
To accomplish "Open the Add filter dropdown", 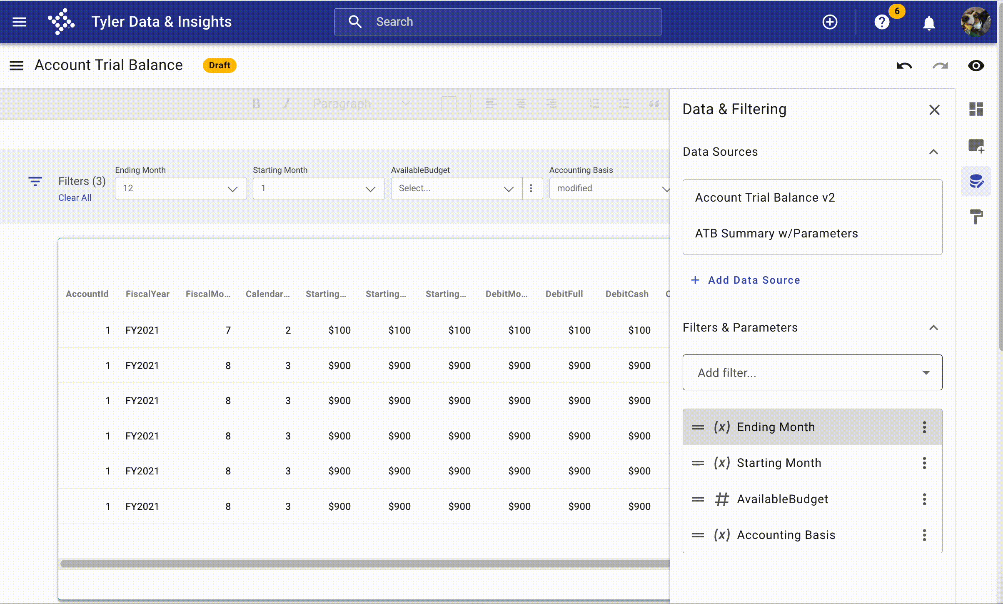I will [x=812, y=372].
